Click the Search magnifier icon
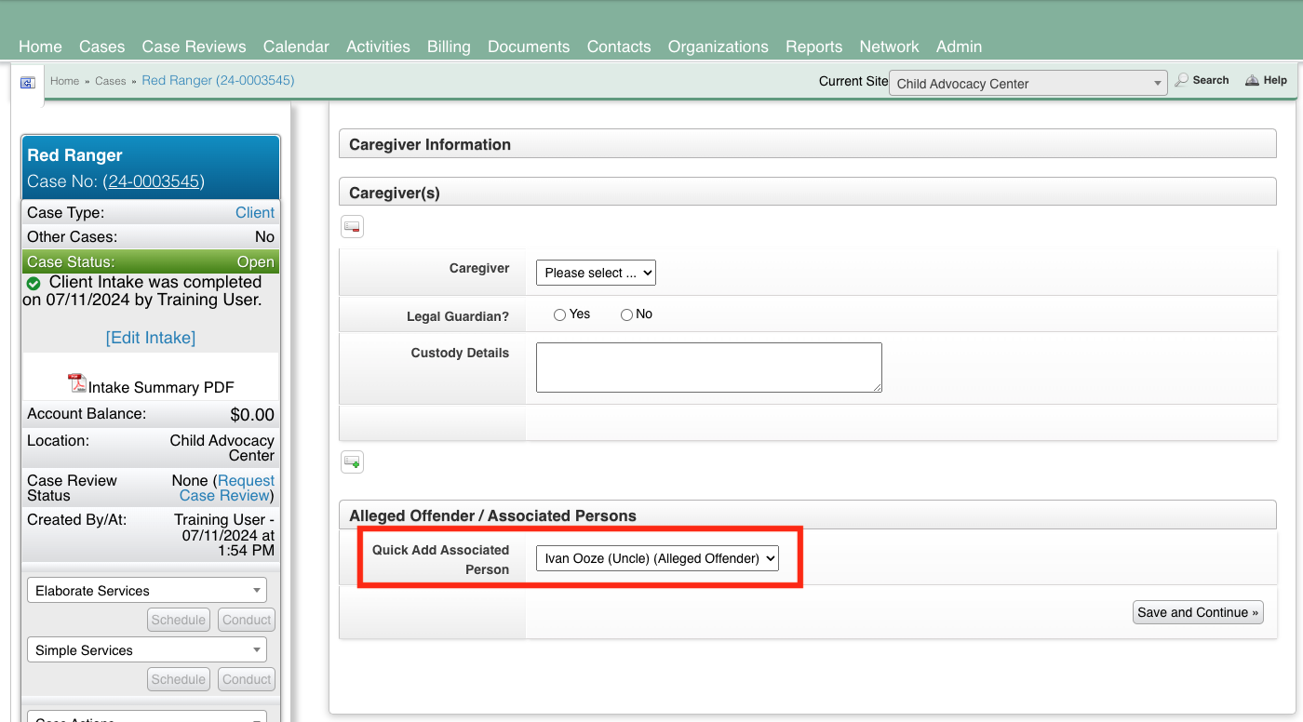The width and height of the screenshot is (1303, 722). click(1182, 81)
